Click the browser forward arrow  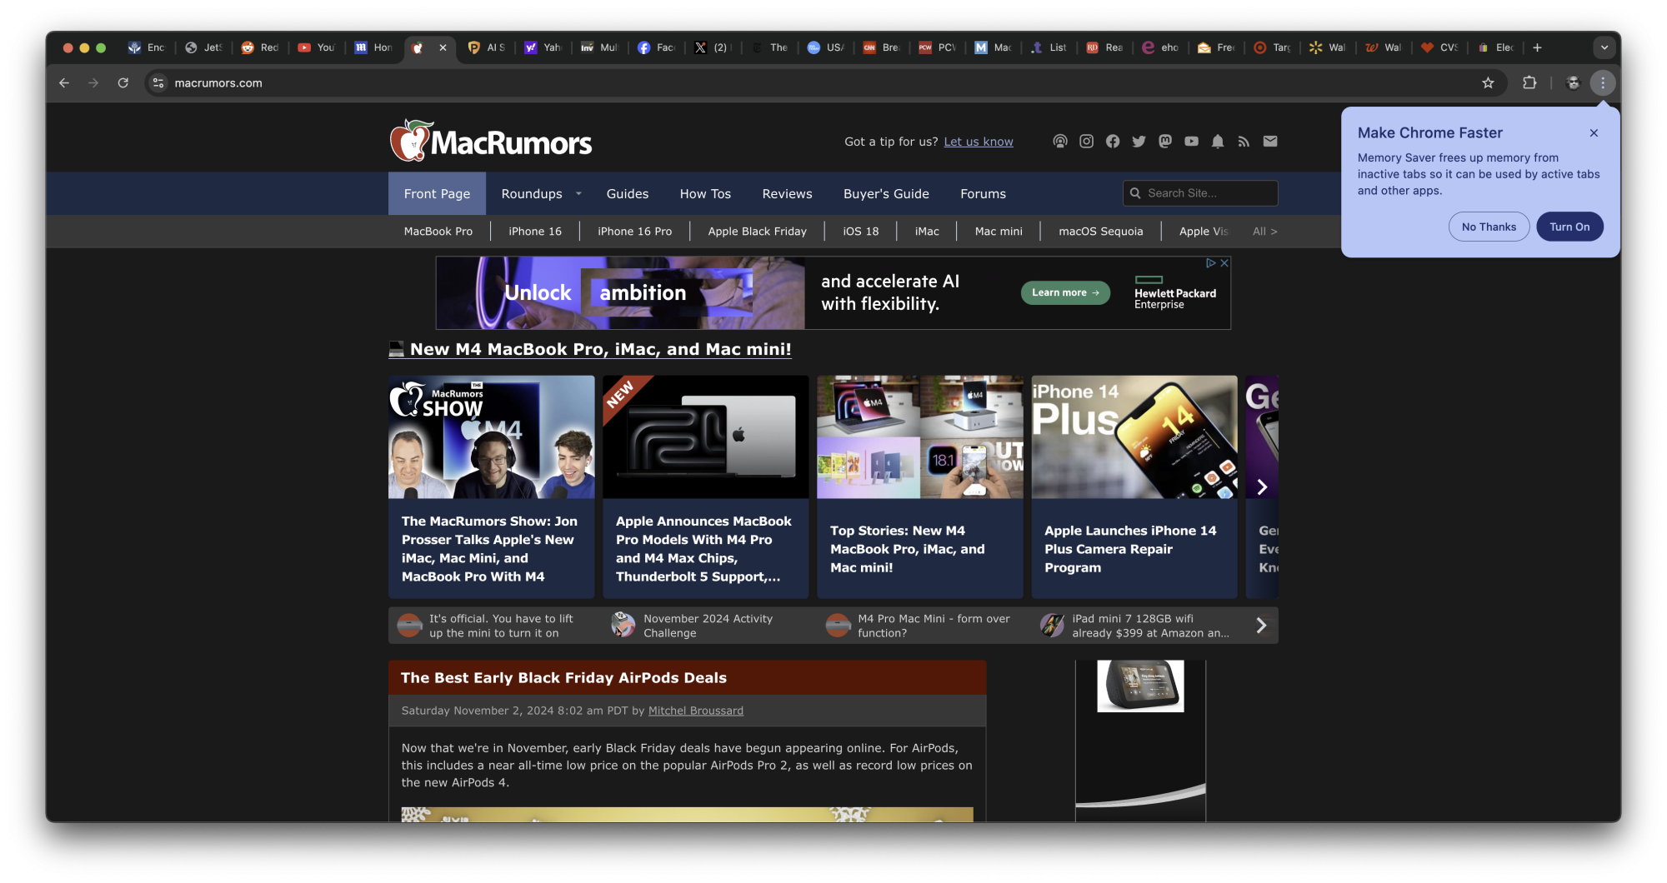click(93, 82)
